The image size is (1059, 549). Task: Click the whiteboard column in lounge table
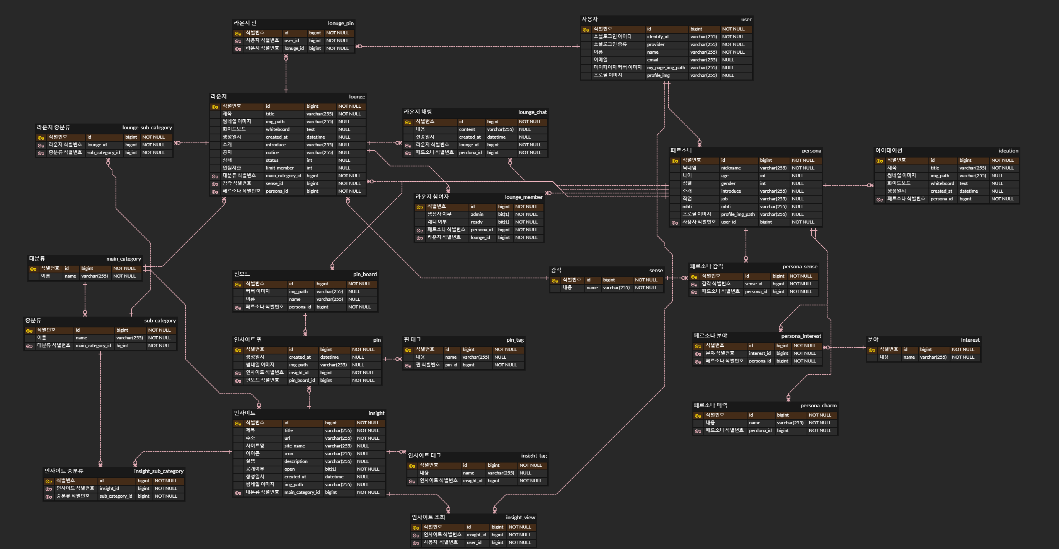[x=278, y=129]
